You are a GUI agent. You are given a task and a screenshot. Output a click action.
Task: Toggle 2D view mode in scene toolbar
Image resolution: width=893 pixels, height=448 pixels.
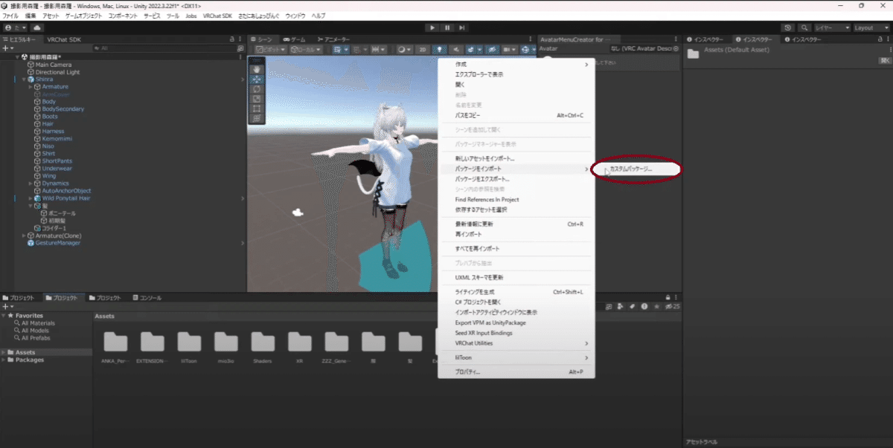(x=423, y=50)
